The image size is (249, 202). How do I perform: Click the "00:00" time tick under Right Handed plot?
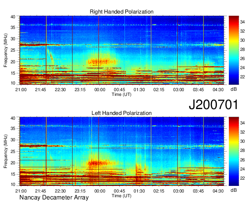(100, 90)
